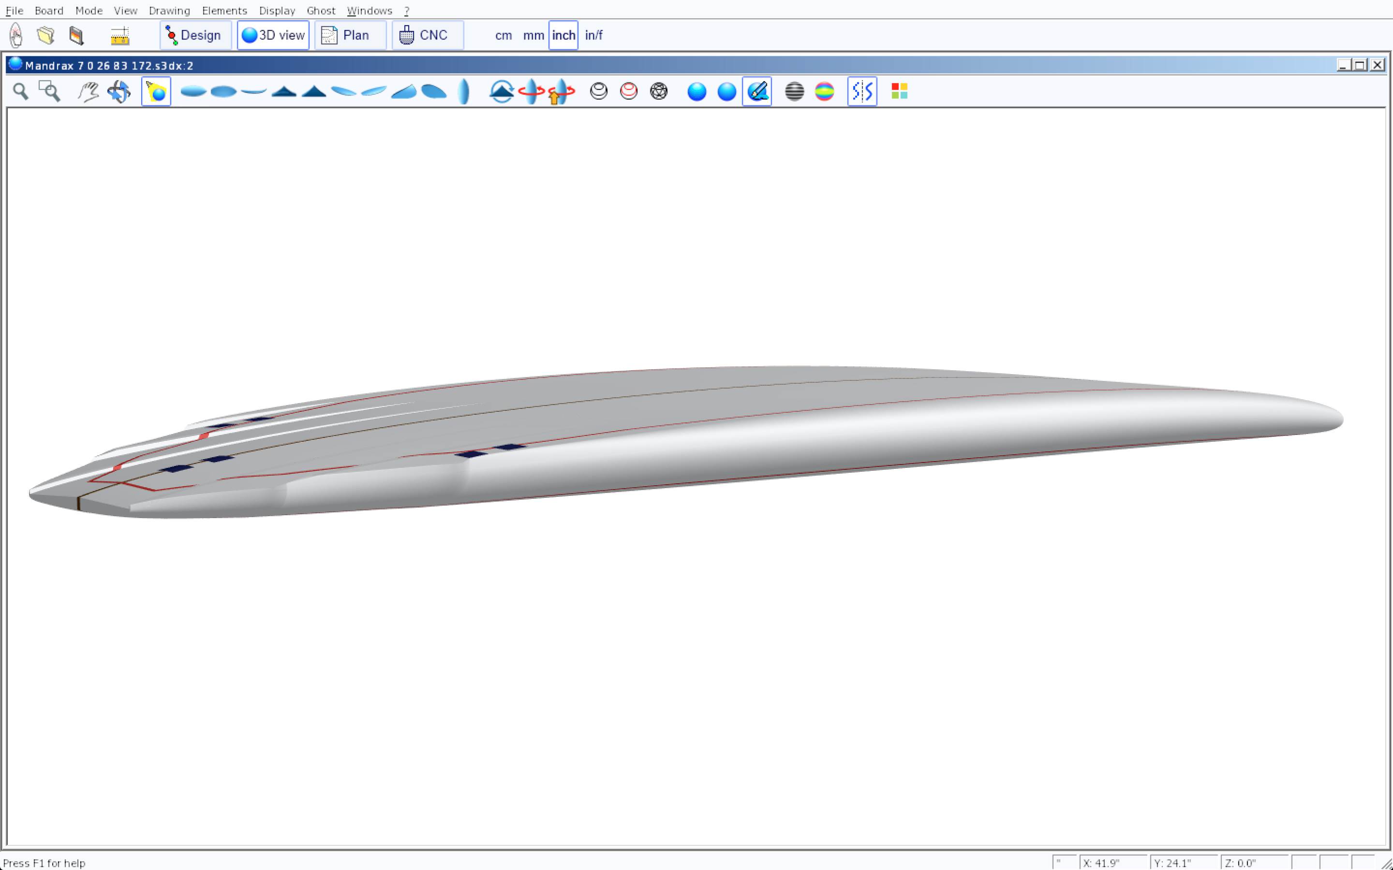Select inch as measurement unit

click(563, 36)
